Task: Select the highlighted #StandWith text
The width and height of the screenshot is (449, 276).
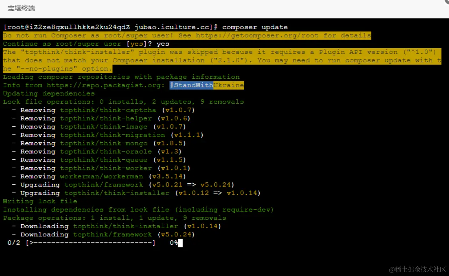Action: coord(191,85)
